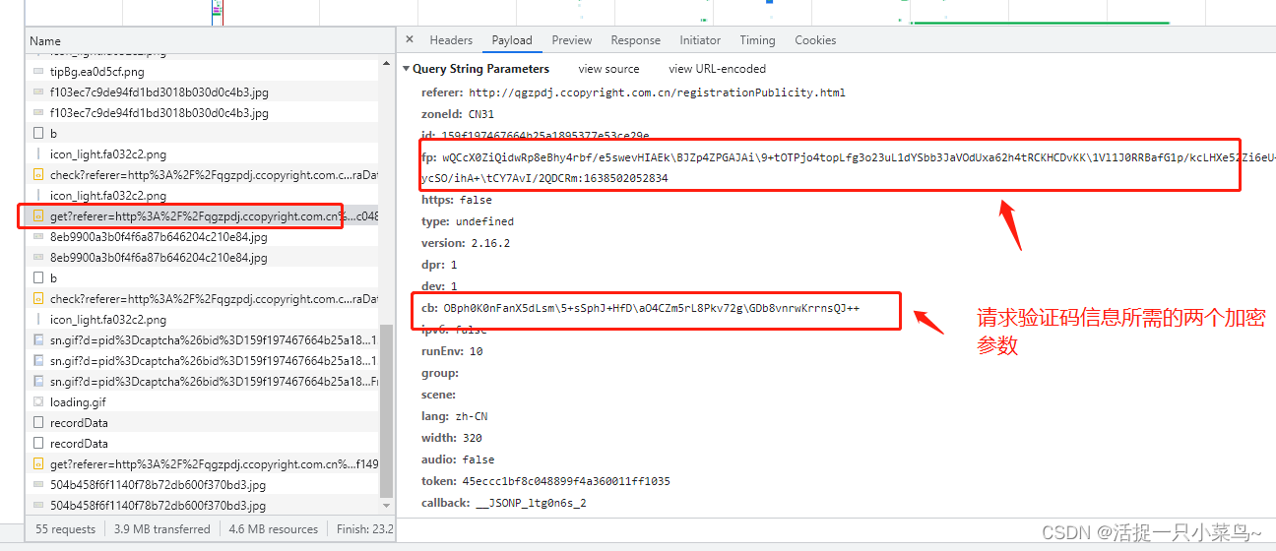Open the Preview tab

click(x=572, y=40)
